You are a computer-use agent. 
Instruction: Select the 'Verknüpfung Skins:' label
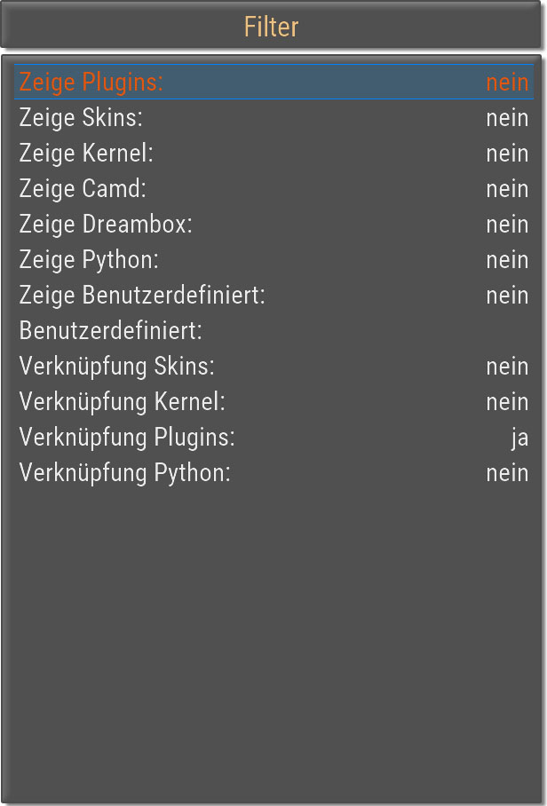coord(116,367)
